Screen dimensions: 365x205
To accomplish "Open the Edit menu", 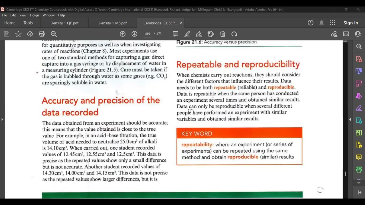I will pyautogui.click(x=13, y=15).
